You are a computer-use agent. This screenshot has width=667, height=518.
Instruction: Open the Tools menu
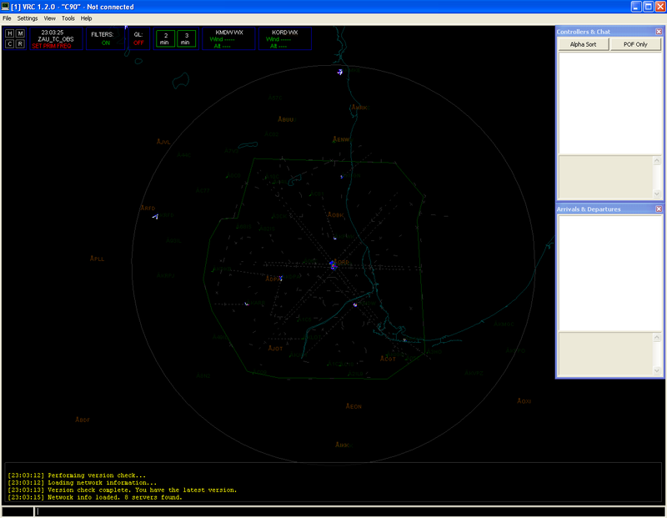[x=68, y=18]
